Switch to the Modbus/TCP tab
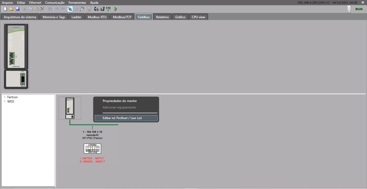 click(x=122, y=17)
